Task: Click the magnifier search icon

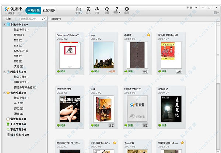Action: pos(43,19)
